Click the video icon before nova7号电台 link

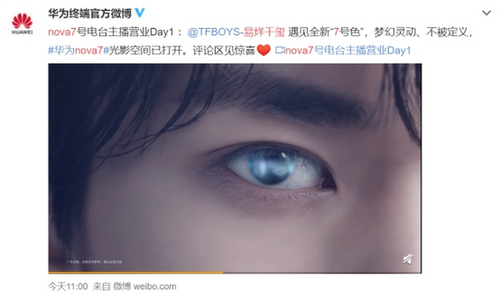(x=280, y=50)
